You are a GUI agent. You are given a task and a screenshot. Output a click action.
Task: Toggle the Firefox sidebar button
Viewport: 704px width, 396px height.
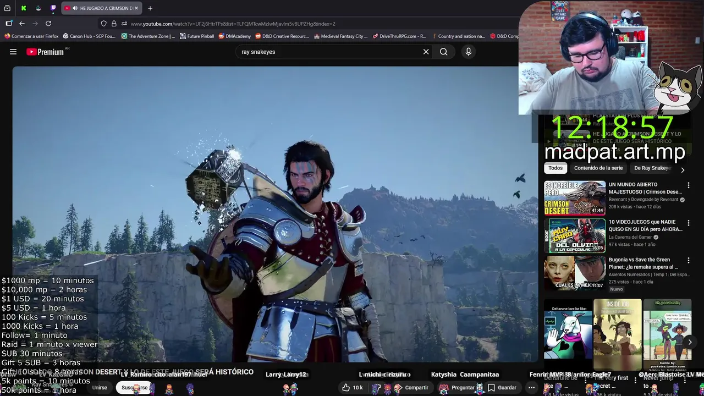point(9,24)
